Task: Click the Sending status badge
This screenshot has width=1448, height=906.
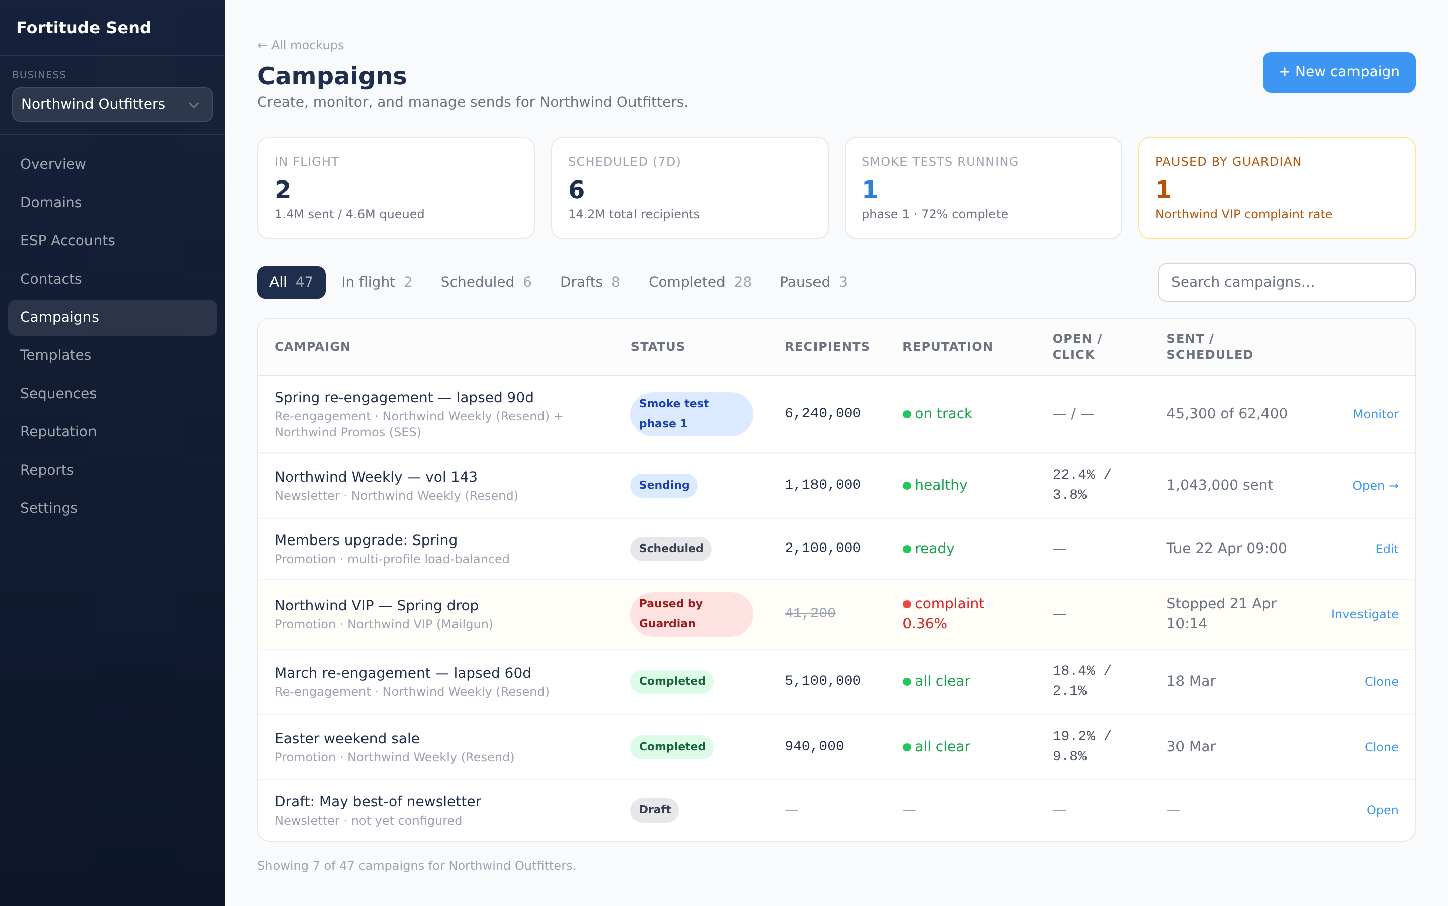Action: [664, 485]
